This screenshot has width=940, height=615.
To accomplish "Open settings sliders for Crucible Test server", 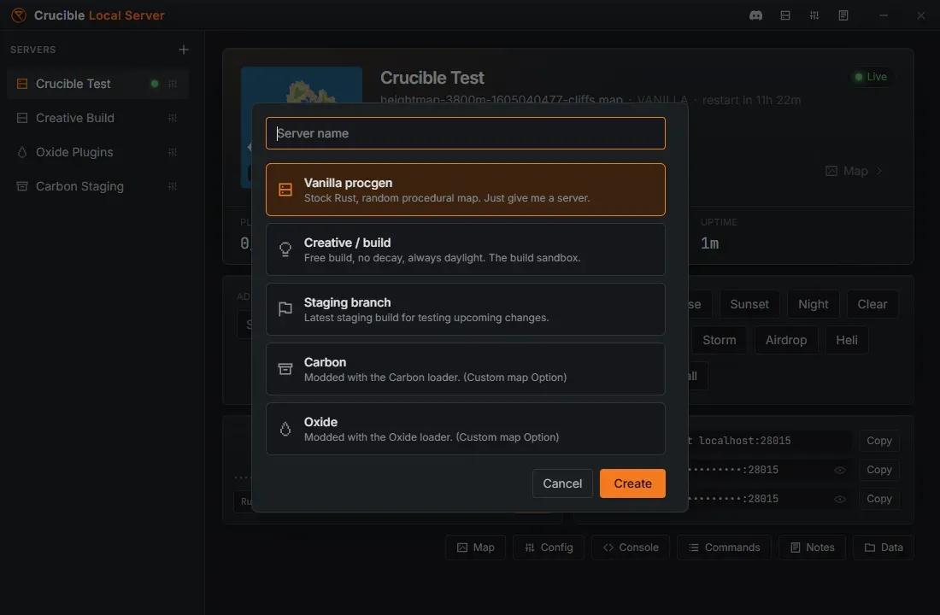I will click(x=173, y=84).
